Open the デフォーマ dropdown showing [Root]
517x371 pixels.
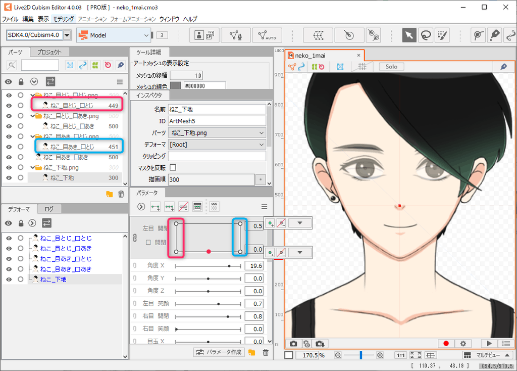coord(217,145)
